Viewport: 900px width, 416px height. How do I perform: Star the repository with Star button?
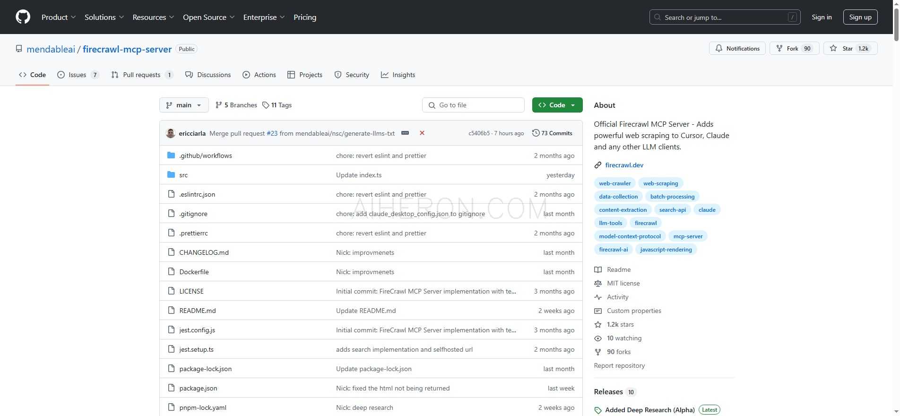pos(850,48)
